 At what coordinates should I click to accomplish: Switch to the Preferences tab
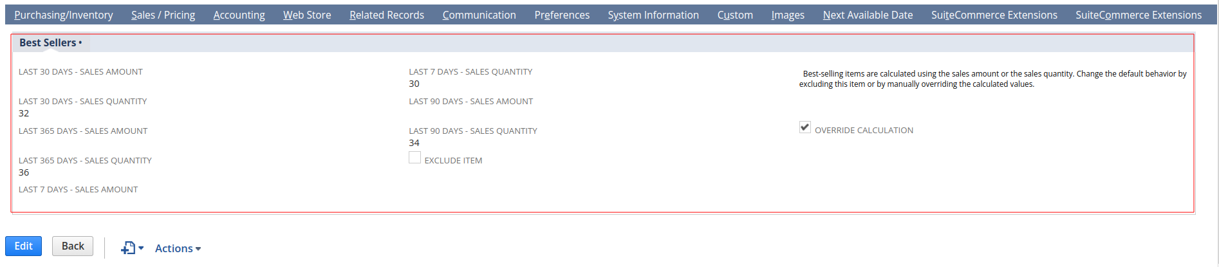[x=561, y=15]
